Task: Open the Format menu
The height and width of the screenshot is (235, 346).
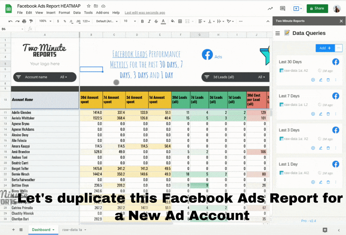Action: click(x=64, y=13)
